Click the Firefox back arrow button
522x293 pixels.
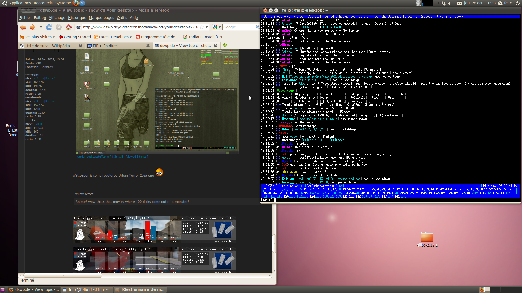point(23,27)
